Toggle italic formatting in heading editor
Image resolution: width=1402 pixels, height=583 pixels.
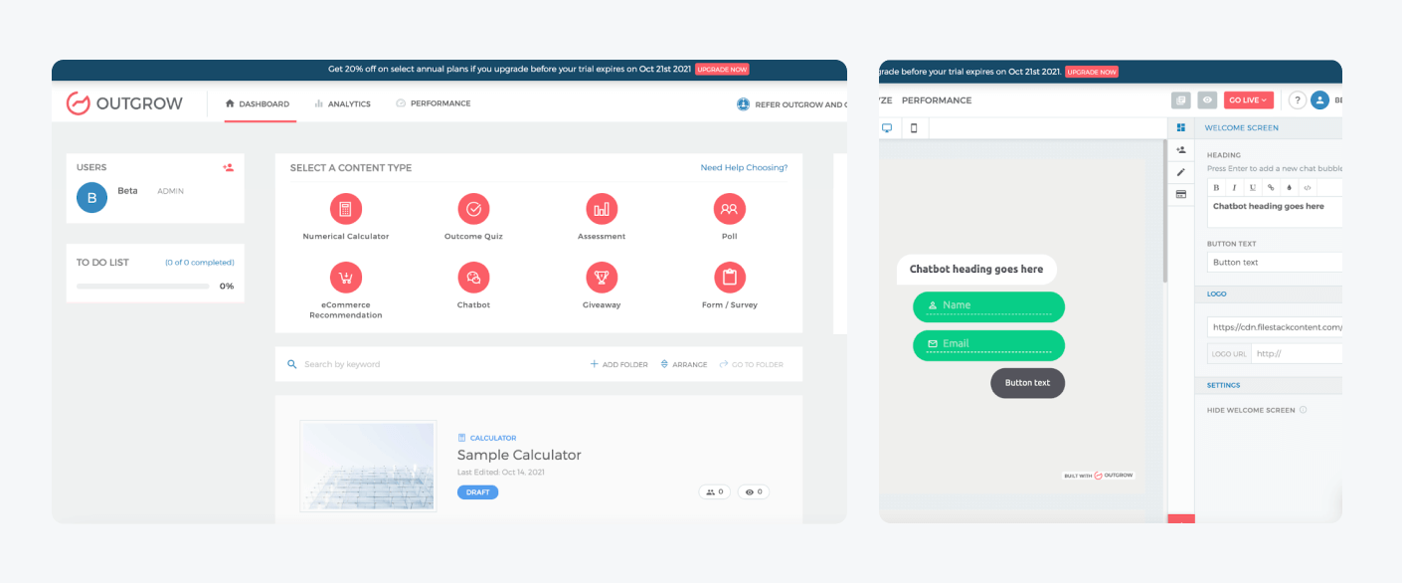pyautogui.click(x=1234, y=187)
